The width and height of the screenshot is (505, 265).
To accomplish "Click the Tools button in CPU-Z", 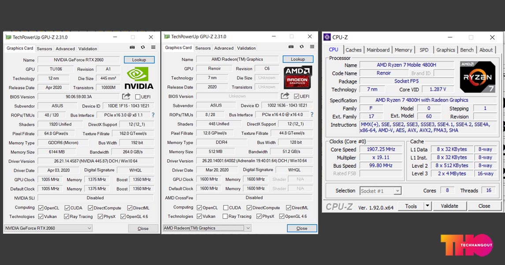I will coord(411,206).
